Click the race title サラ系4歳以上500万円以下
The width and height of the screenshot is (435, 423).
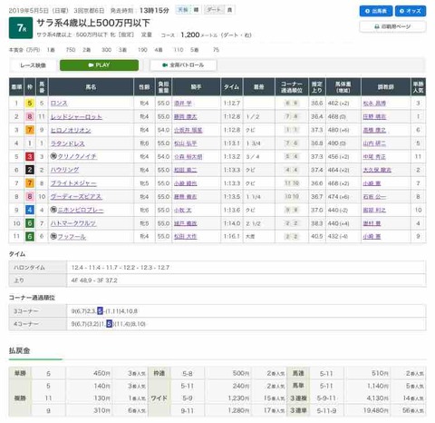coord(93,23)
